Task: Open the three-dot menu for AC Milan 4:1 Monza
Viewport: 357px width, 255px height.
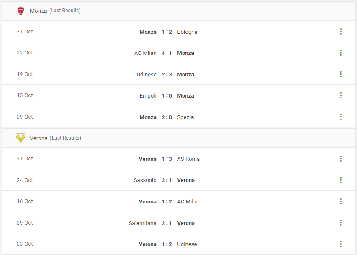Action: coord(341,53)
